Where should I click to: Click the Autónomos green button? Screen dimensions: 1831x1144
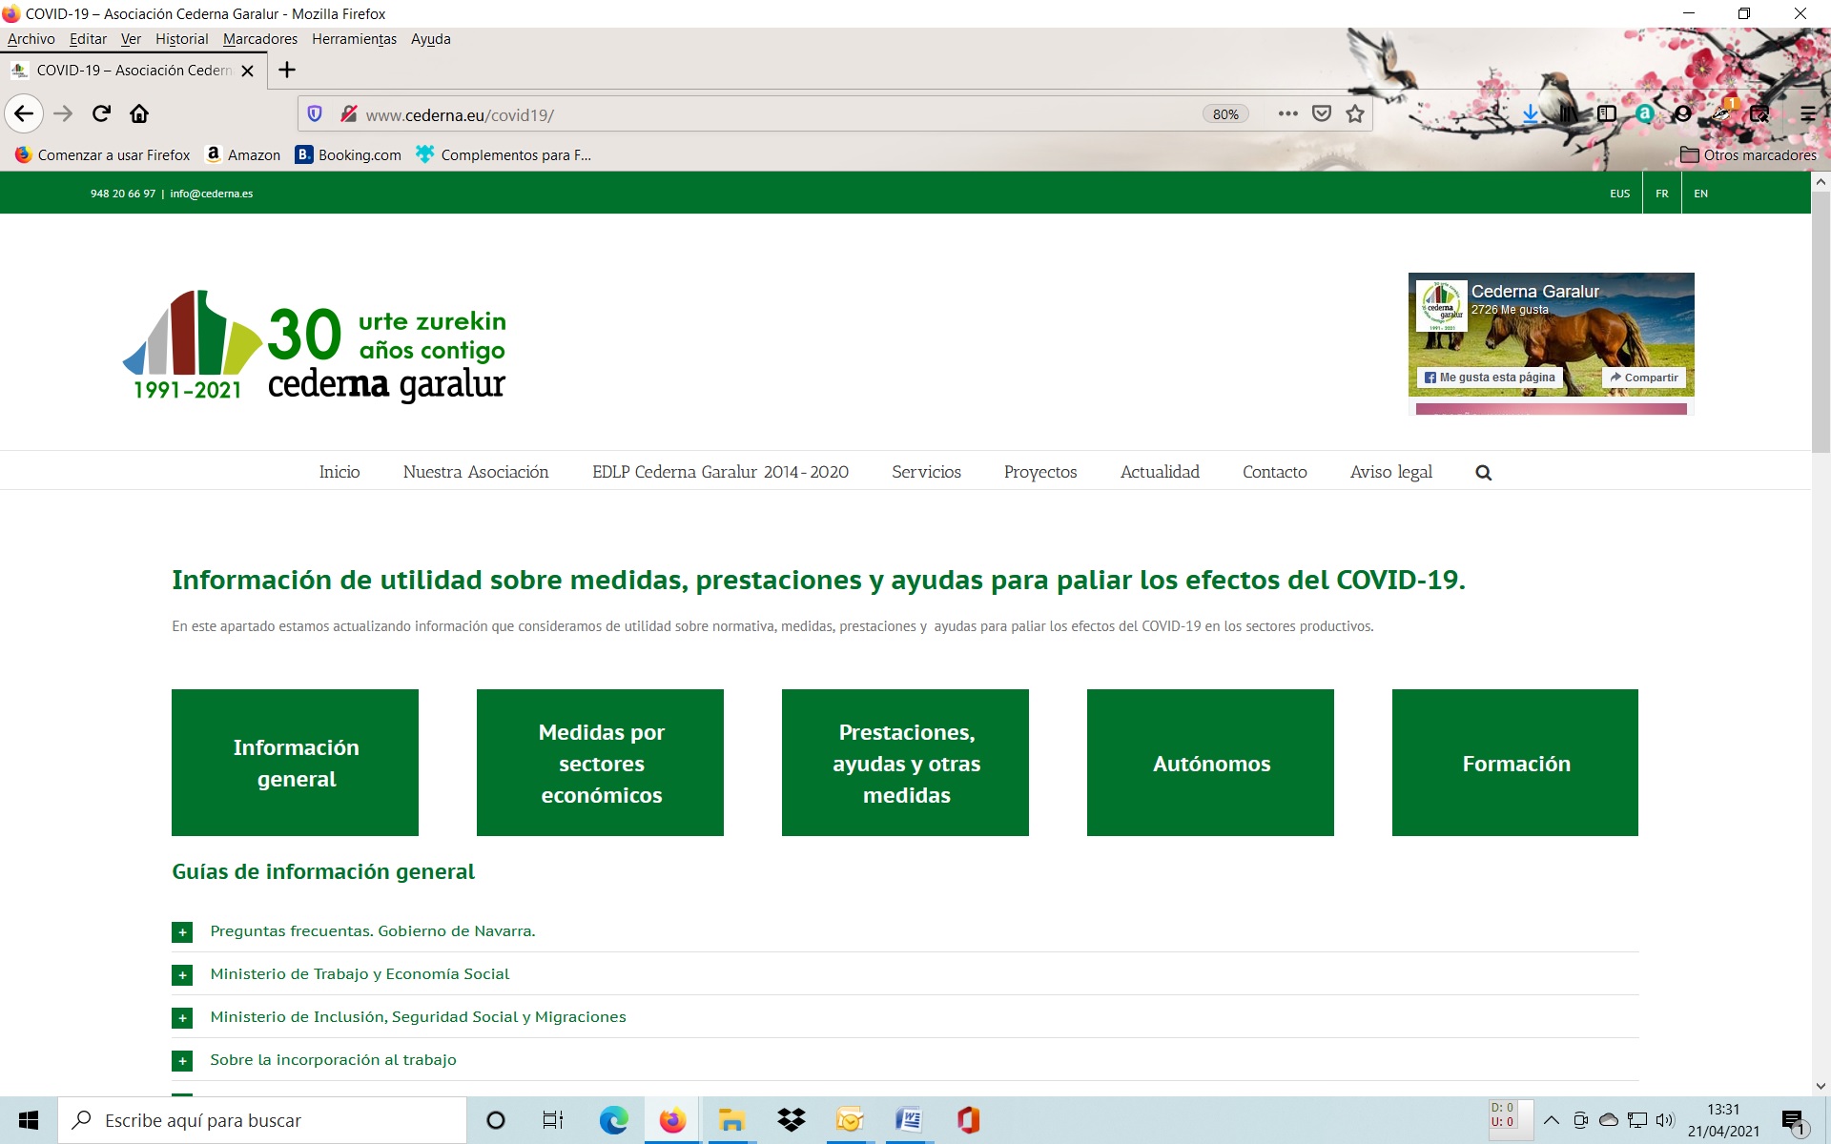click(x=1210, y=763)
